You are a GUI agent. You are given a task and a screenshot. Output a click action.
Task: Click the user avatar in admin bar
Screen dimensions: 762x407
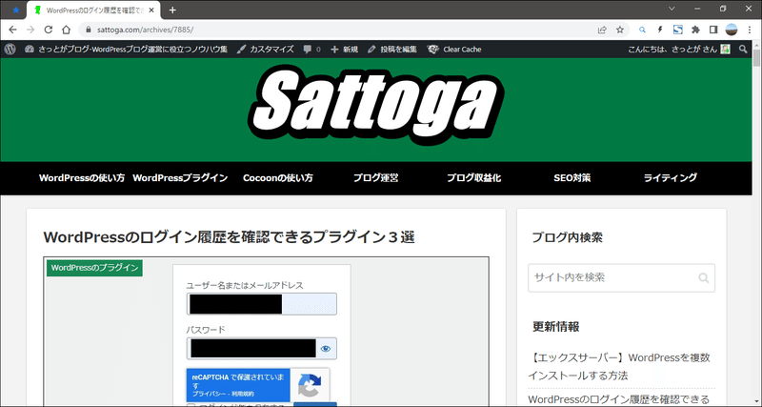725,50
